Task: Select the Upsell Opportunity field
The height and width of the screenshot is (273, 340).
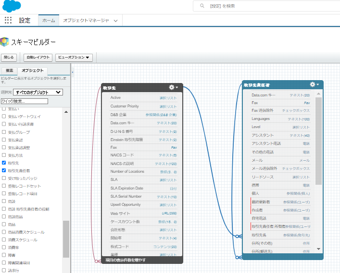Action: tap(143, 205)
